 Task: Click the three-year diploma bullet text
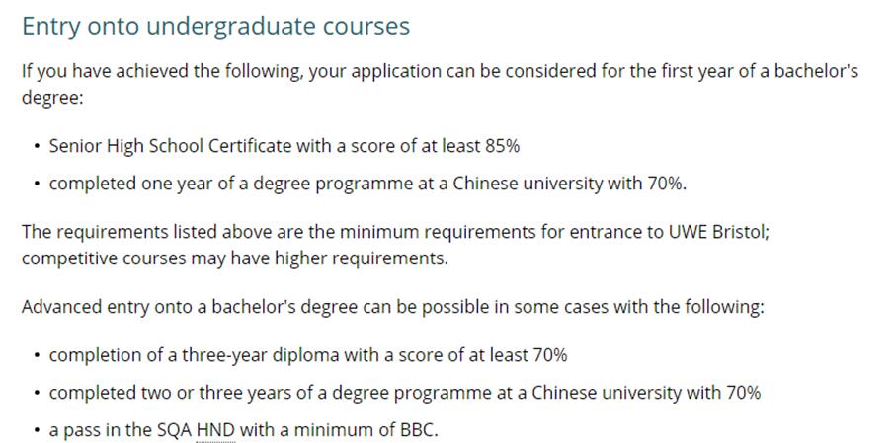click(x=307, y=354)
